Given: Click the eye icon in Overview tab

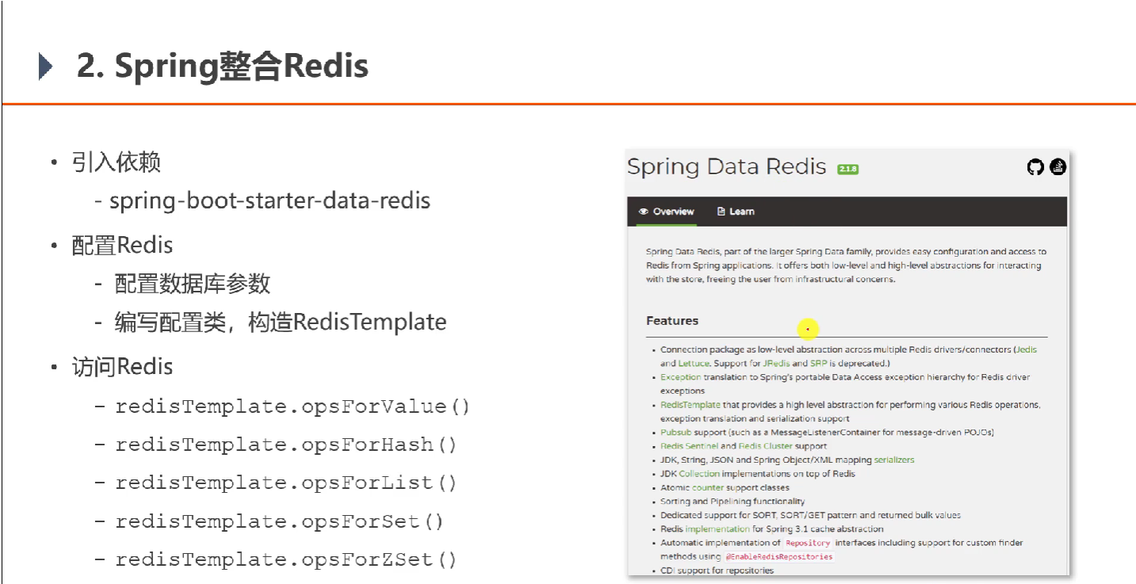Looking at the screenshot, I should point(644,212).
